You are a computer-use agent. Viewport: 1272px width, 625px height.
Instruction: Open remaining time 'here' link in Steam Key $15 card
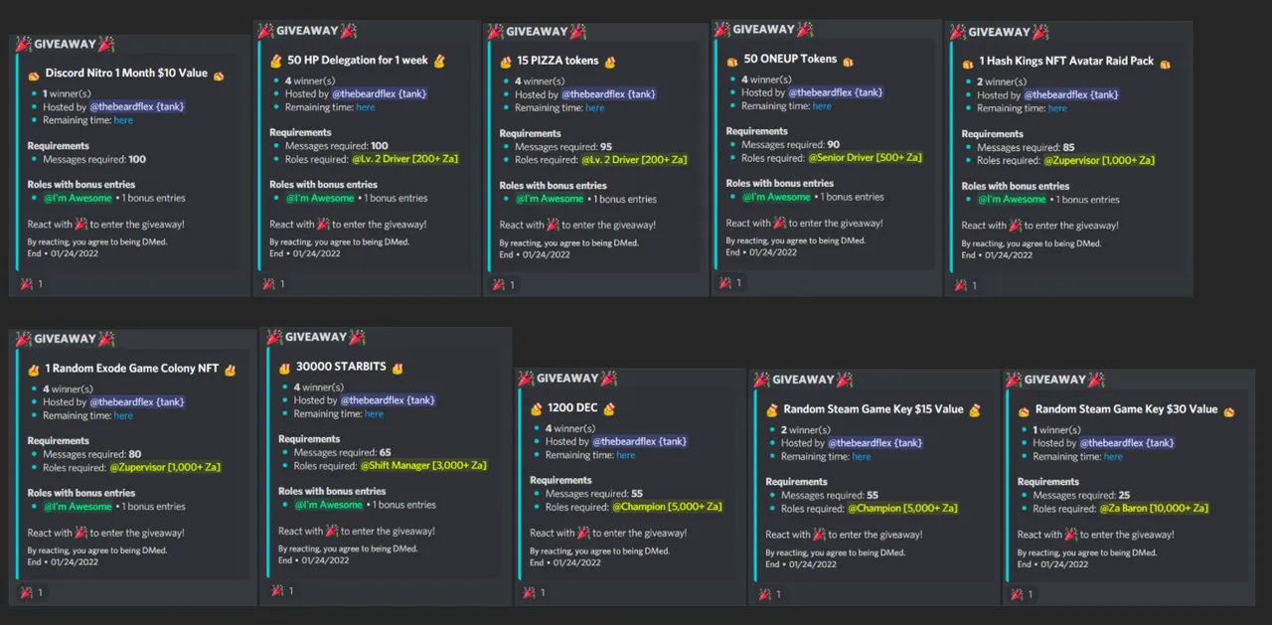click(861, 457)
